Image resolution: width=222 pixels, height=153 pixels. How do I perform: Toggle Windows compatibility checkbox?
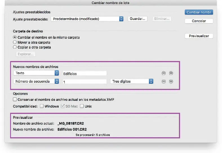(x=41, y=106)
